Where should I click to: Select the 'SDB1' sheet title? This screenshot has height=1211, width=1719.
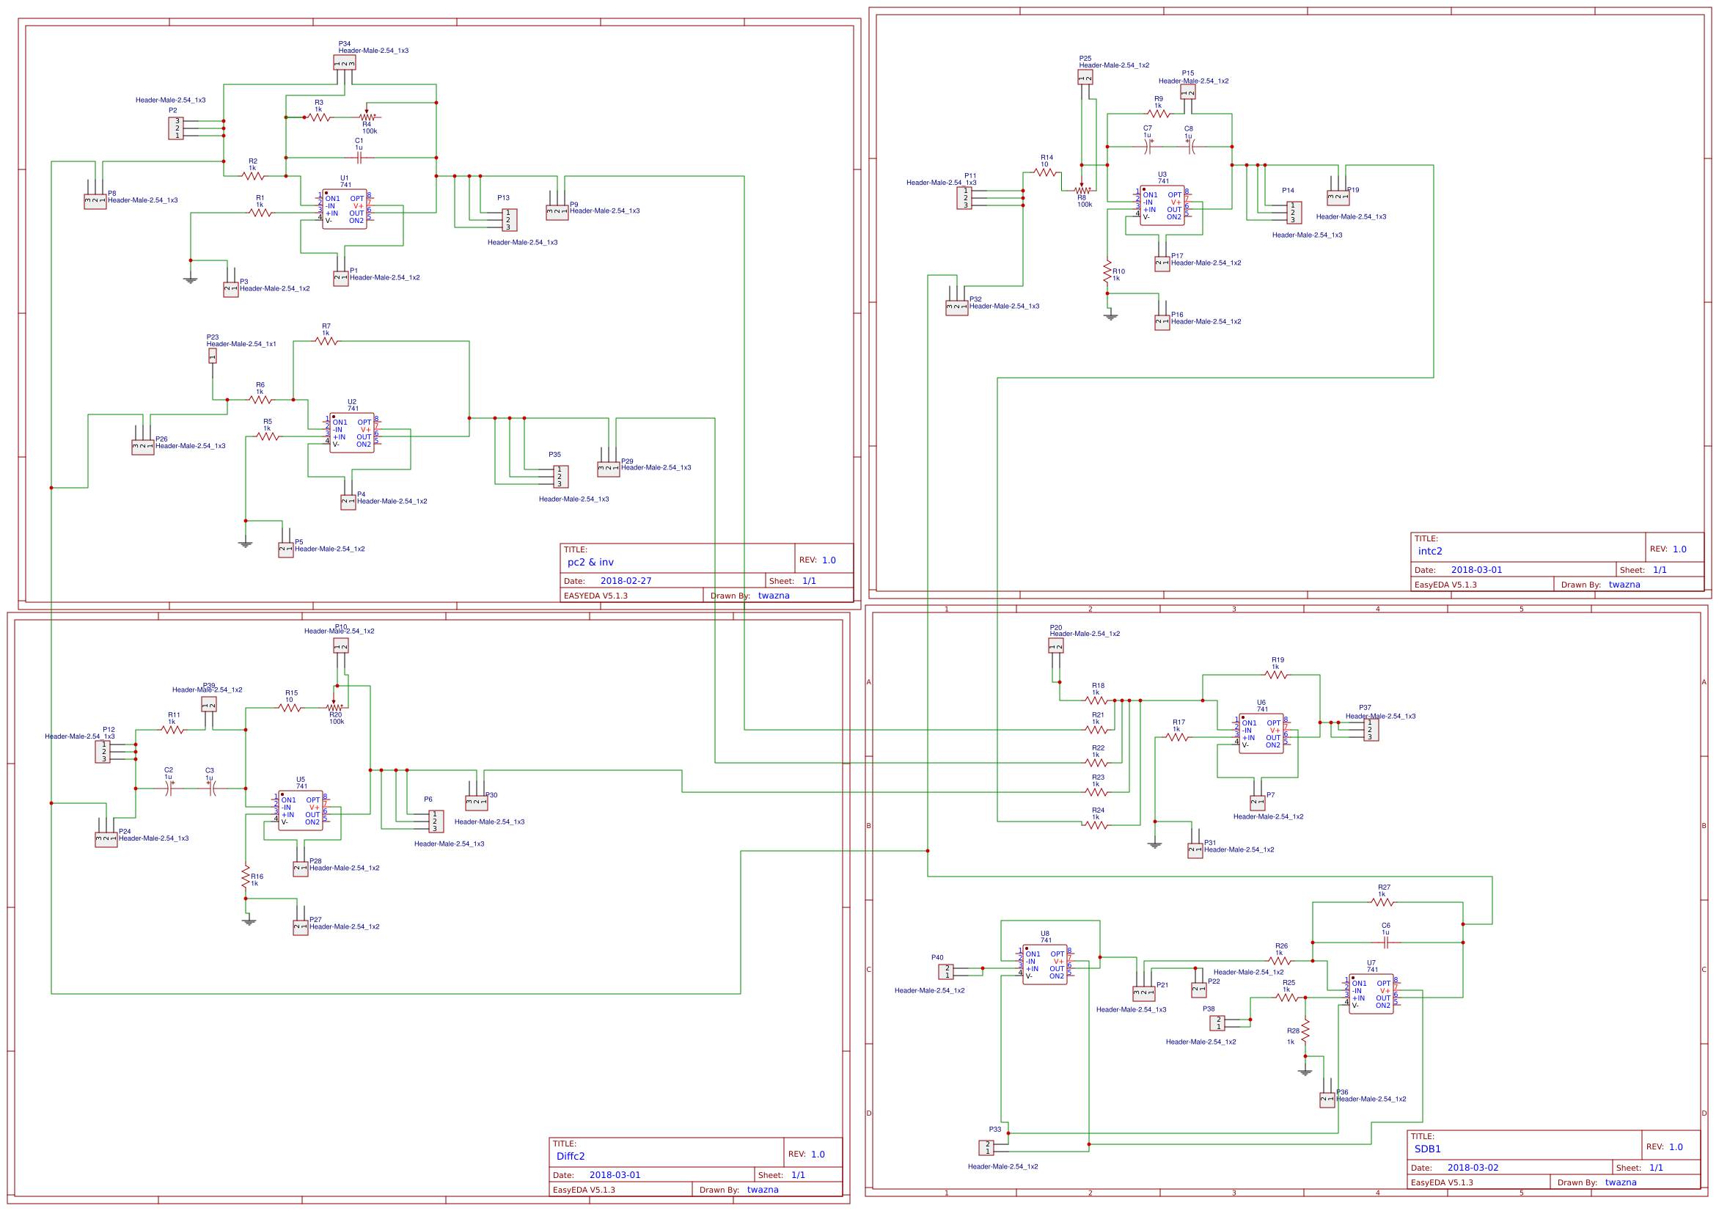(1427, 1149)
